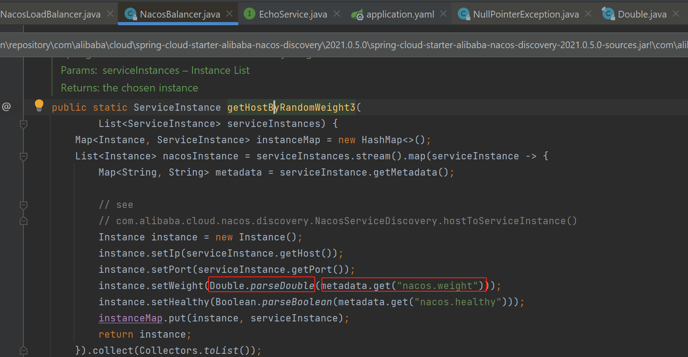Click the underlined instanceMap variable in put call

130,318
